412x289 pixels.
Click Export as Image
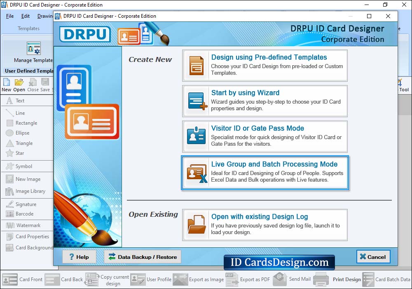[199, 279]
